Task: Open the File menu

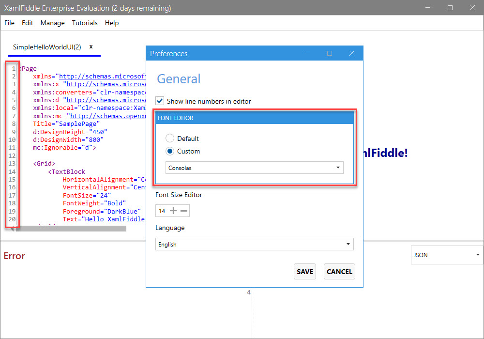Action: (x=9, y=23)
